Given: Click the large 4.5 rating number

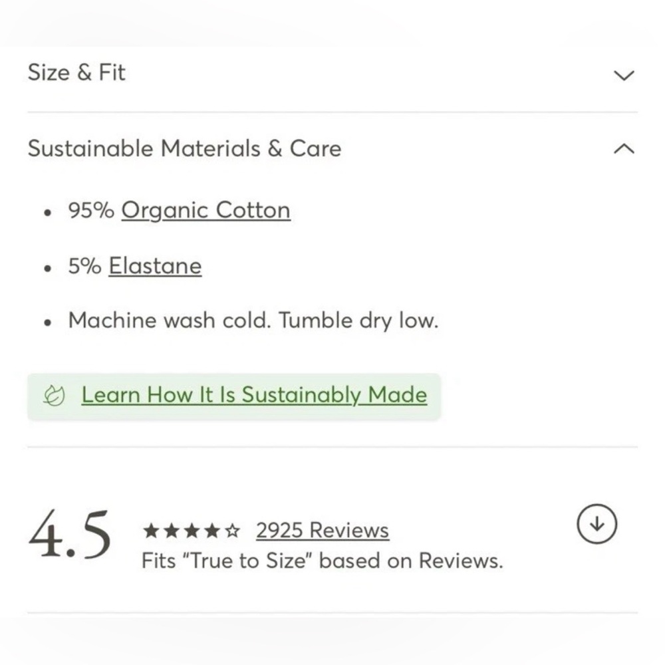Looking at the screenshot, I should (x=70, y=535).
